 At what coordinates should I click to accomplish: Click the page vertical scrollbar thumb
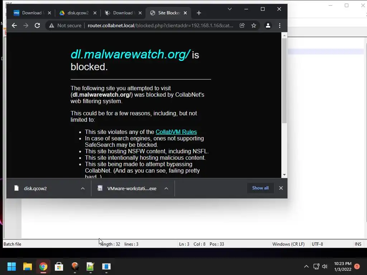[284, 81]
